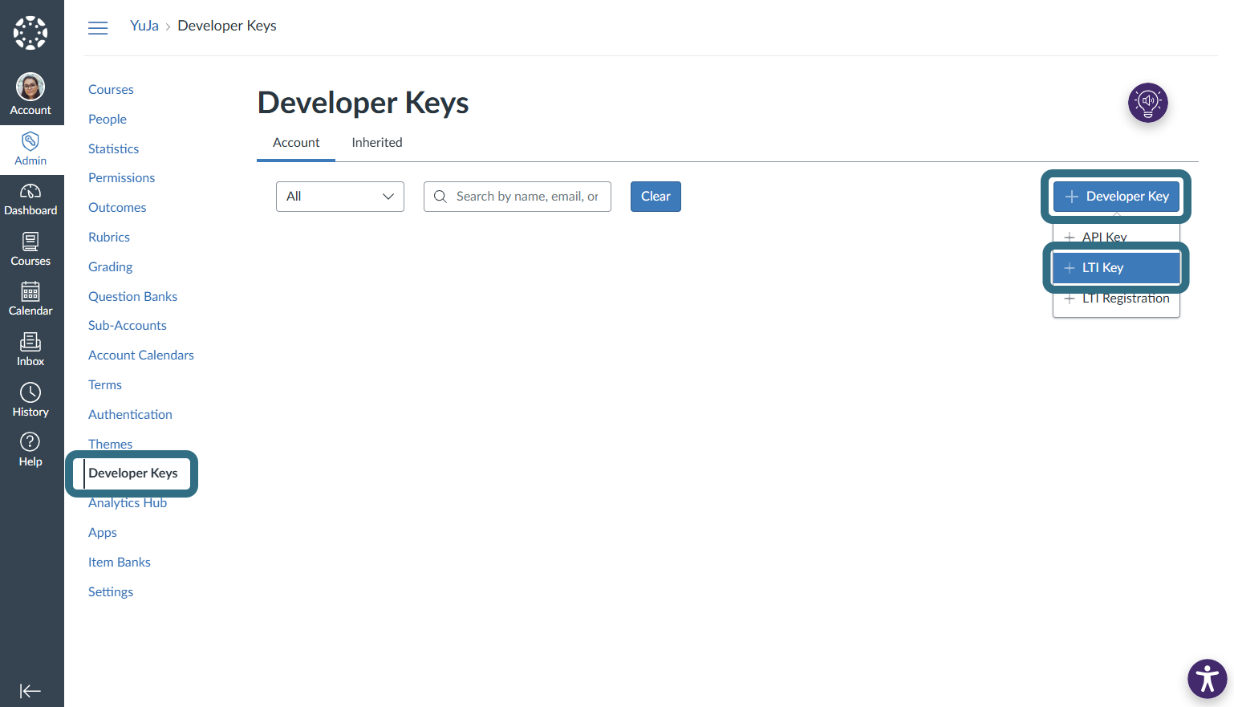The height and width of the screenshot is (707, 1234).
Task: Open the Sub-Accounts link
Action: pos(128,326)
